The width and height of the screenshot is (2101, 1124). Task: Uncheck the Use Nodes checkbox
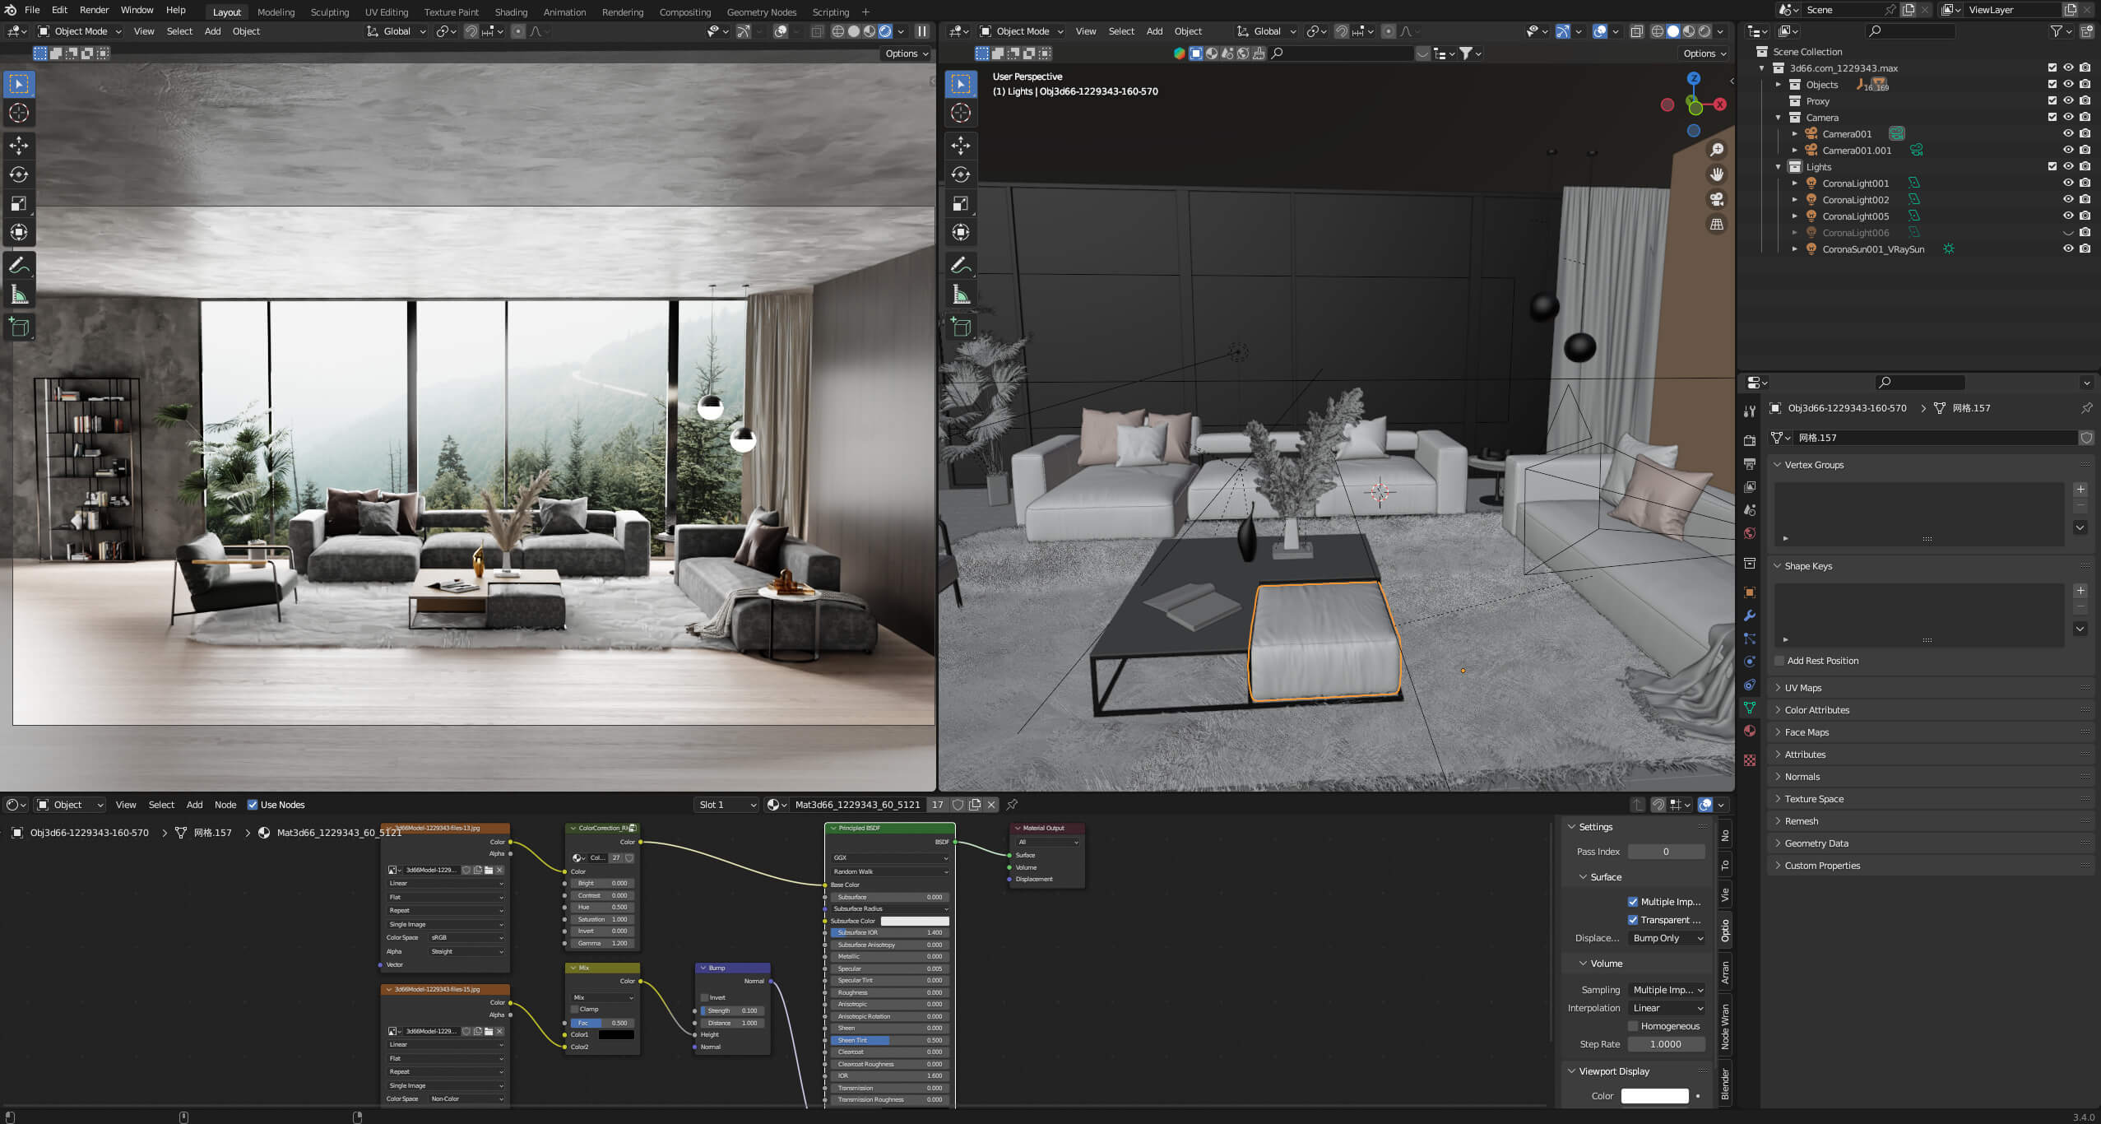pyautogui.click(x=253, y=805)
